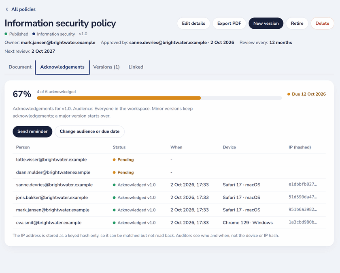
Task: Click joris.bakker@brightwater.example
Action: click(52, 198)
